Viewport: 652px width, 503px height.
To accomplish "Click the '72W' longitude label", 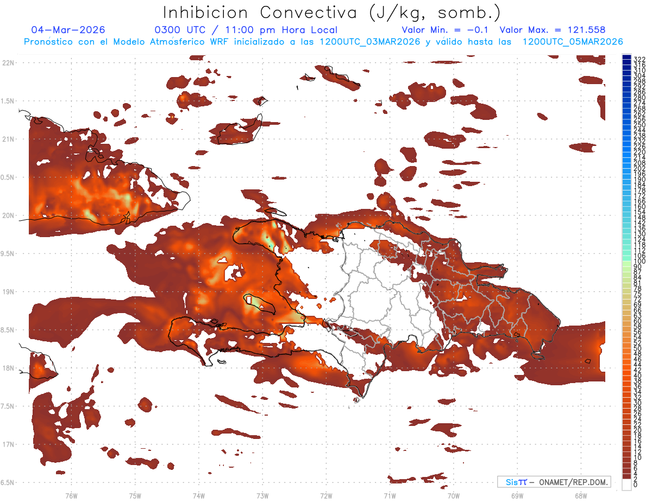I will (x=326, y=495).
